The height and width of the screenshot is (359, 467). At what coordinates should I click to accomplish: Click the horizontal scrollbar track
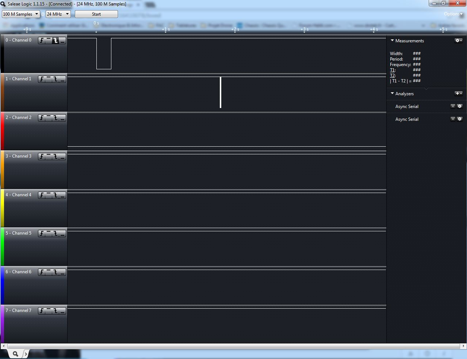(x=234, y=346)
